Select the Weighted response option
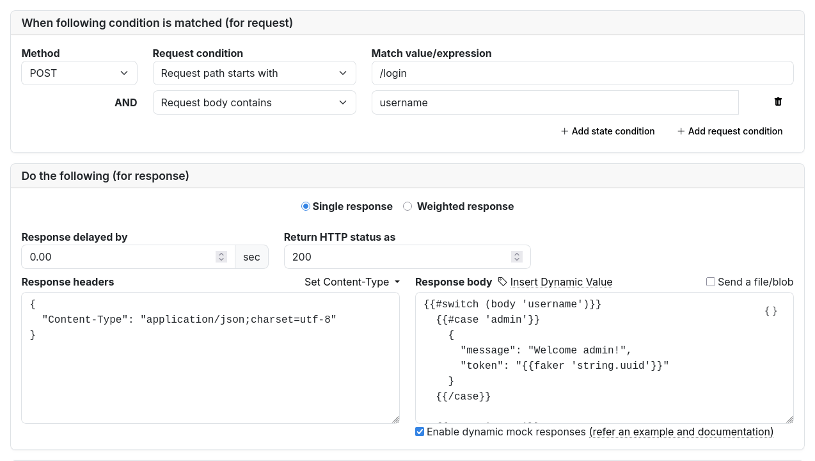815x461 pixels. tap(407, 206)
